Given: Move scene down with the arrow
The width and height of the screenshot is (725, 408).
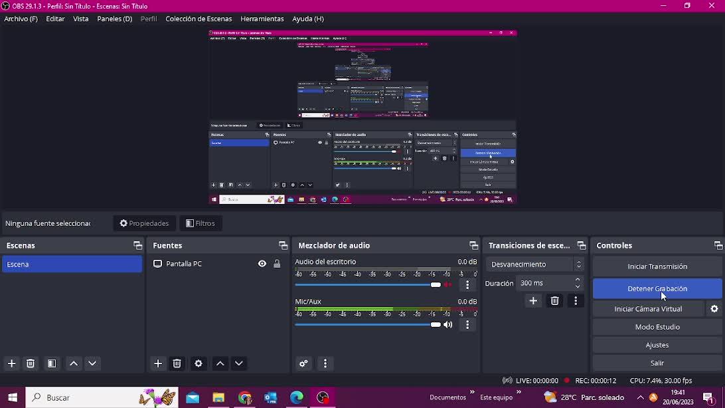Looking at the screenshot, I should click(x=92, y=363).
